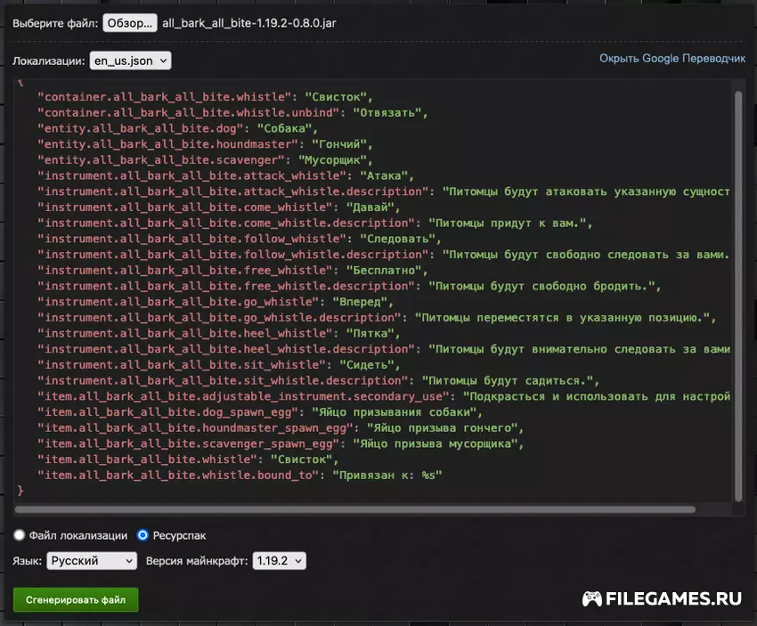Click the FILEGAMES.RU watermark text

tap(674, 598)
